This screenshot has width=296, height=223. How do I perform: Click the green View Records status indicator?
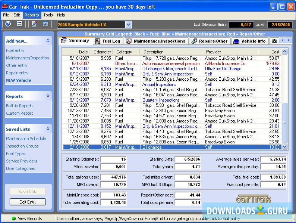(14, 219)
